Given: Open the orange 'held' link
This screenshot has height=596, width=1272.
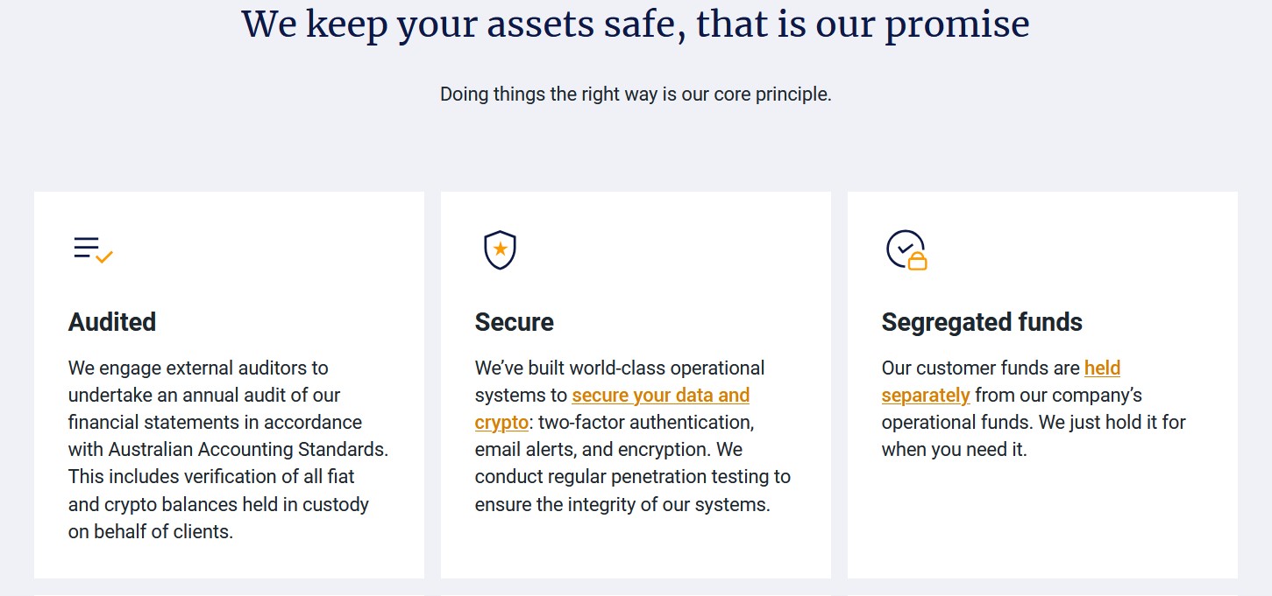Looking at the screenshot, I should pyautogui.click(x=1103, y=368).
